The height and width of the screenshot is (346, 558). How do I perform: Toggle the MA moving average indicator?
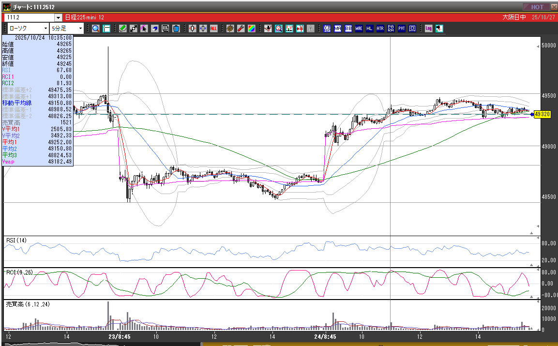[338, 29]
